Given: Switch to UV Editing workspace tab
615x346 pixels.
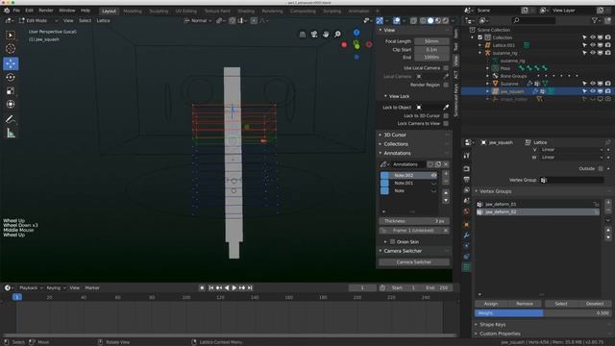Looking at the screenshot, I should [185, 11].
